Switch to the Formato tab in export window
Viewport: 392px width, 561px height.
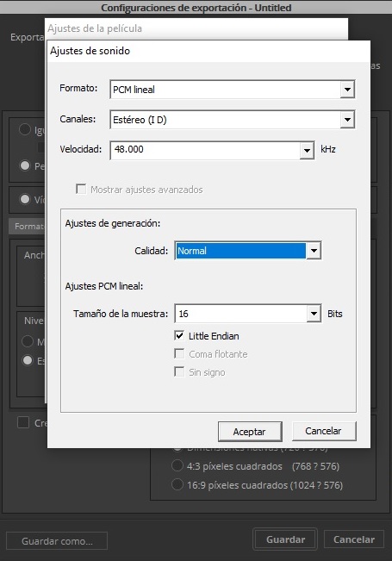click(x=28, y=227)
